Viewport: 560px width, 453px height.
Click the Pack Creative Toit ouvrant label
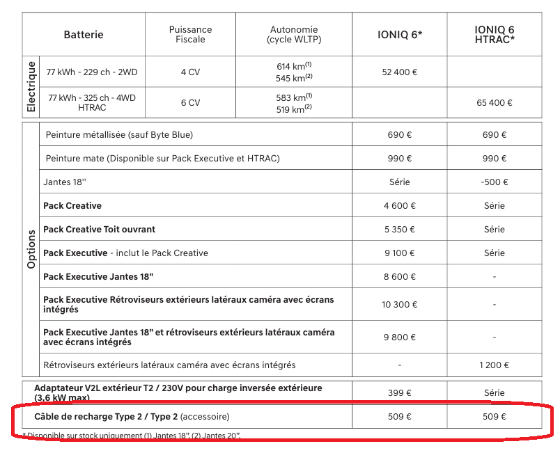point(100,229)
